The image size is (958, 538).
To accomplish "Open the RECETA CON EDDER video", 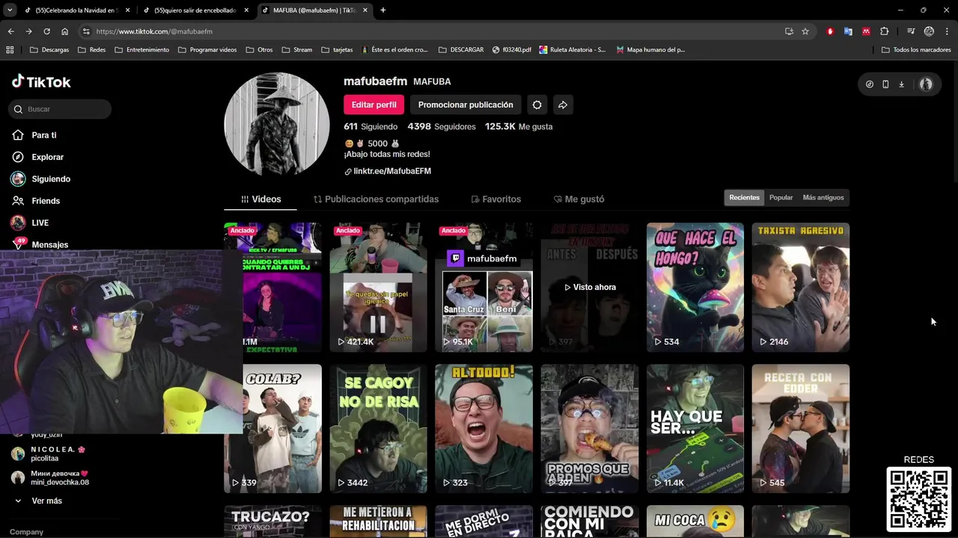I will coord(801,428).
